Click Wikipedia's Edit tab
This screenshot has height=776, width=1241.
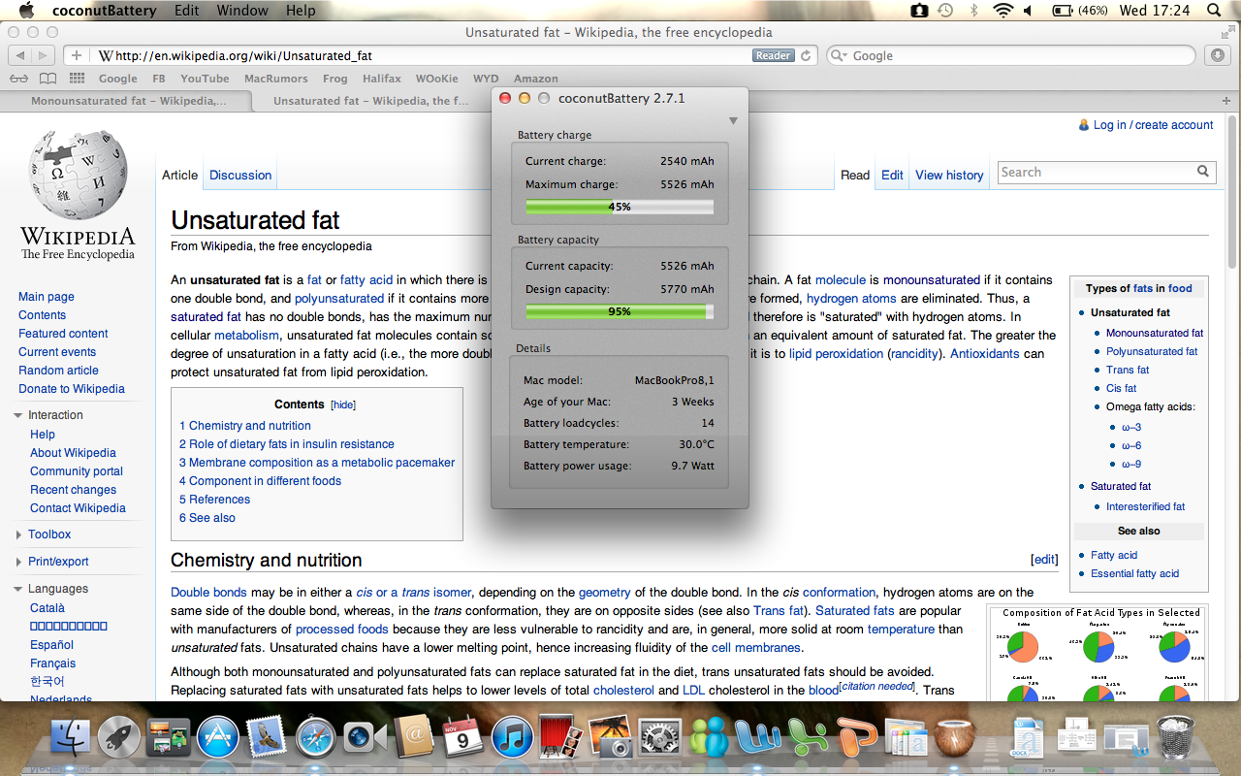[892, 176]
